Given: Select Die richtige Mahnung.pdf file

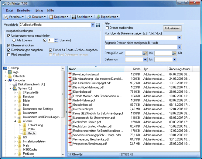Looking at the screenshot, I should click(x=88, y=87).
